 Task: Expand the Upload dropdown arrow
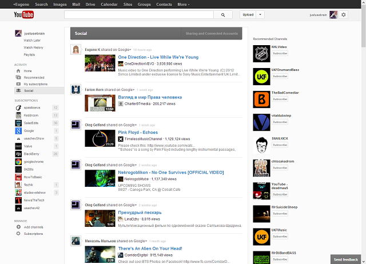pos(260,15)
